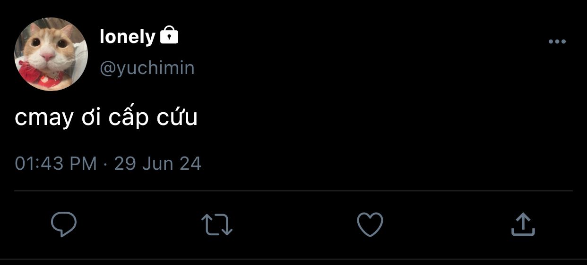The image size is (587, 265).
Task: Click the word cmay in the tweet
Action: [x=44, y=119]
